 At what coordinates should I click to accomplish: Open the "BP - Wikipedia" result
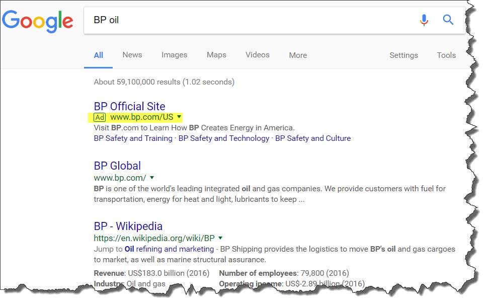click(128, 226)
